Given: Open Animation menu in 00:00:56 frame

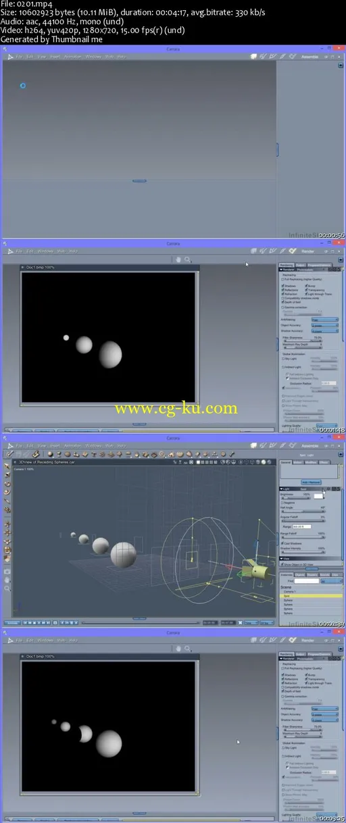Looking at the screenshot, I should (x=73, y=57).
